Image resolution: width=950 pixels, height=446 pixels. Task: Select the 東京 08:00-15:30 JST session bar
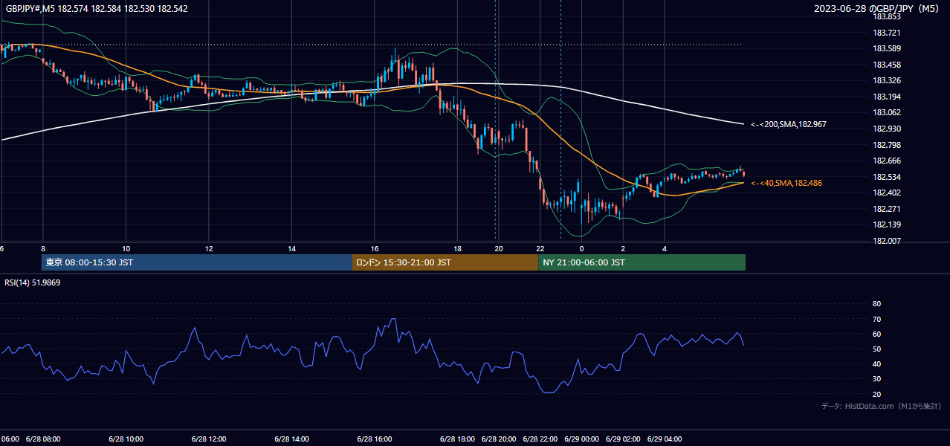197,262
